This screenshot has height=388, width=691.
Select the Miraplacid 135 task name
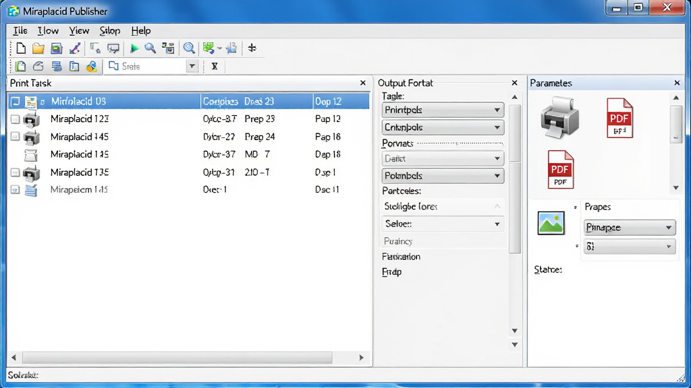point(80,172)
